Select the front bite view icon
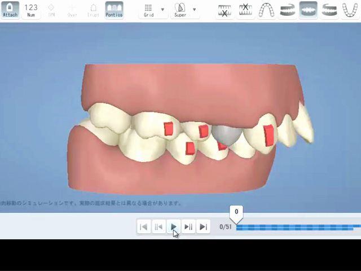This screenshot has width=361, height=271. click(x=308, y=10)
